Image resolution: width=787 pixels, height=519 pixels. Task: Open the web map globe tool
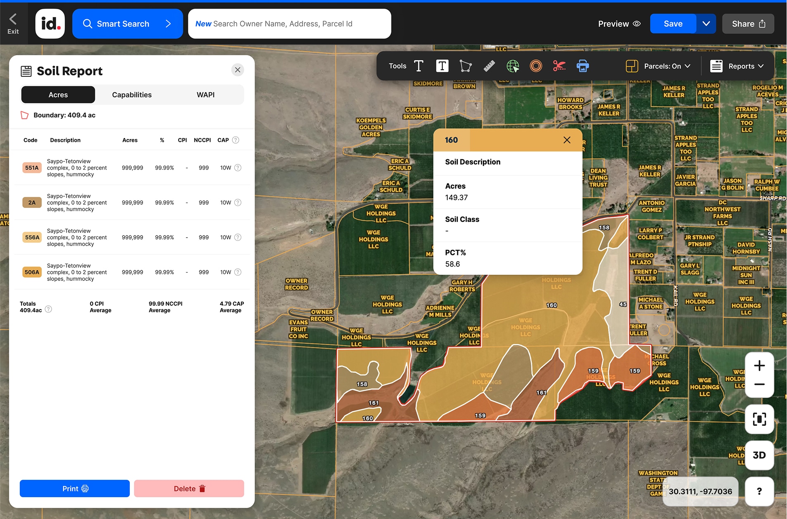click(513, 66)
